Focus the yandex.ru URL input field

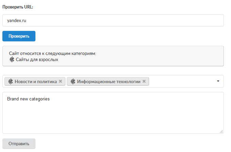[x=113, y=20]
